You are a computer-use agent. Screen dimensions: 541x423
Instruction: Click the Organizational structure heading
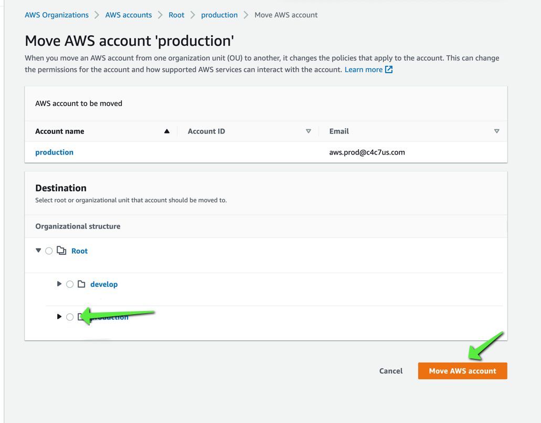click(78, 226)
